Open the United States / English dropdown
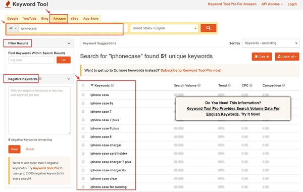 coord(164,28)
